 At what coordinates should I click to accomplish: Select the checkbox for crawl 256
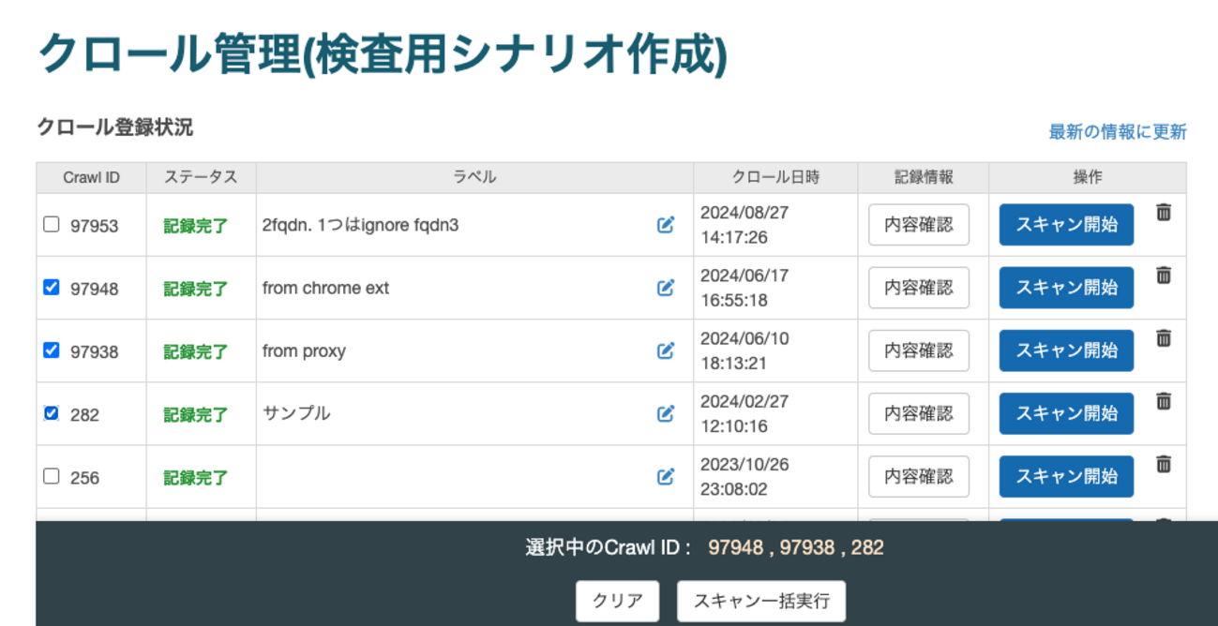52,476
